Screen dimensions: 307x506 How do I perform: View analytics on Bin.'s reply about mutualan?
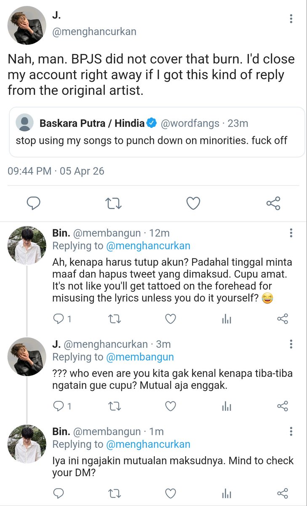pyautogui.click(x=227, y=493)
